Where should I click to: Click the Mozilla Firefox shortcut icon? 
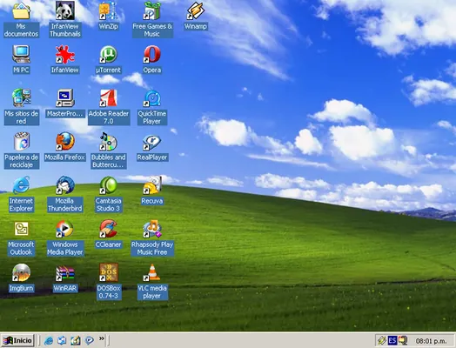click(65, 142)
